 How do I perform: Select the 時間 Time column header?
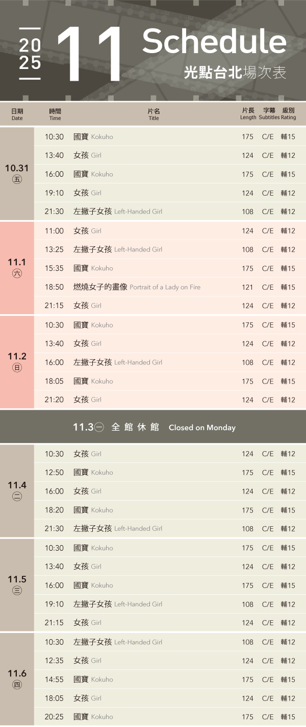pos(55,114)
